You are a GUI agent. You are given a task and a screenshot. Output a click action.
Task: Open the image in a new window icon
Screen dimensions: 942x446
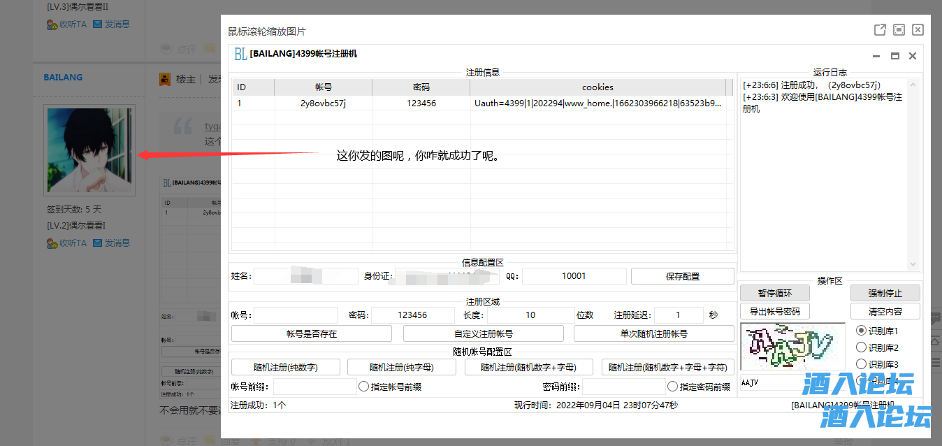pos(879,29)
